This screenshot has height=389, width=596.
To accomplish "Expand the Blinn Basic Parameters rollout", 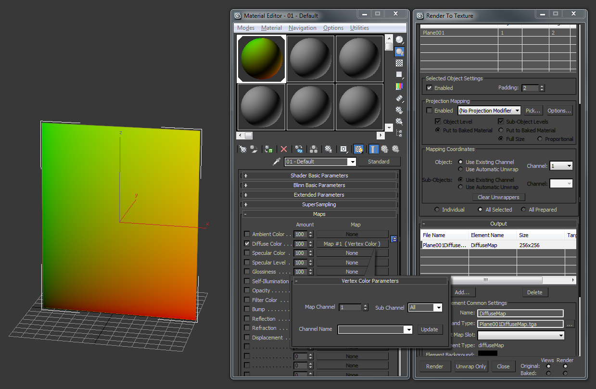I will [319, 185].
